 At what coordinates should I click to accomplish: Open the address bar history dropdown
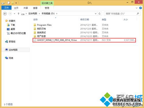(96, 14)
